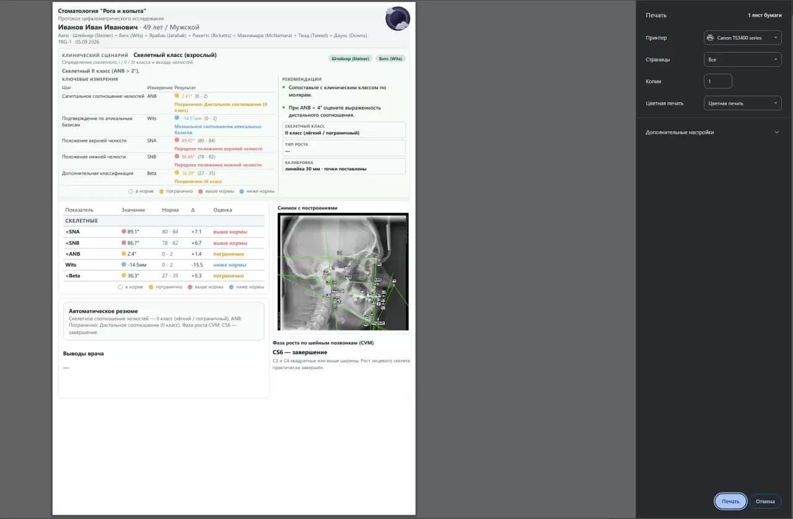Click the Фаза роста по шейным позвонкам heading

coord(323,342)
